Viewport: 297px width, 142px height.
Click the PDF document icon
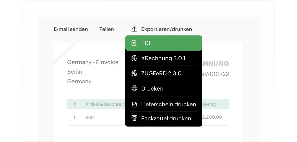pyautogui.click(x=134, y=43)
